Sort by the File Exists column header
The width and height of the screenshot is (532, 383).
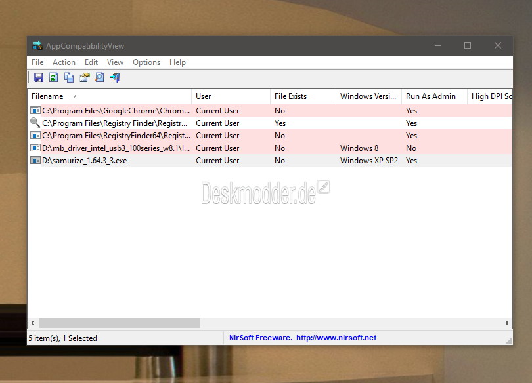pos(303,96)
